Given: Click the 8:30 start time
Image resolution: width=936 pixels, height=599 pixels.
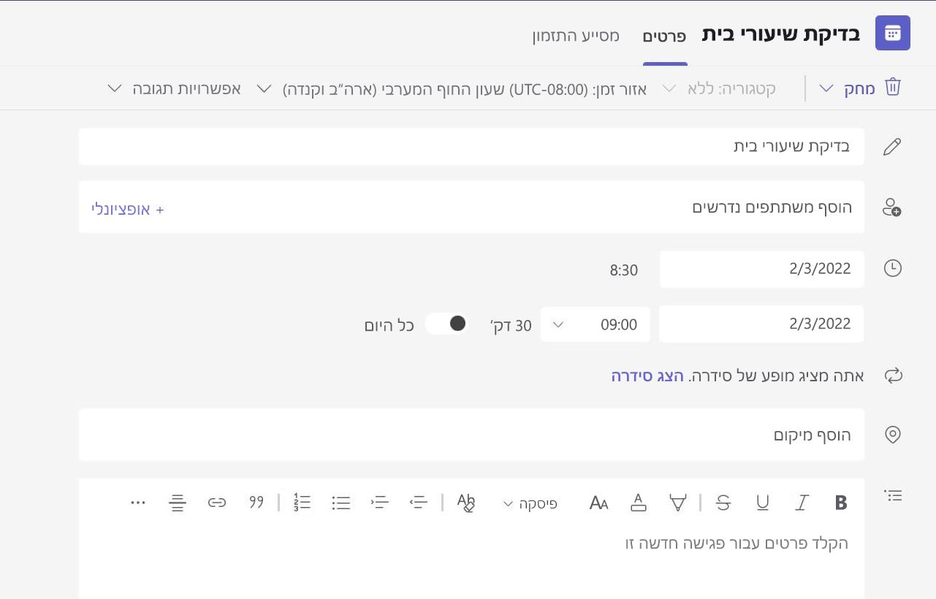Looking at the screenshot, I should pyautogui.click(x=624, y=270).
